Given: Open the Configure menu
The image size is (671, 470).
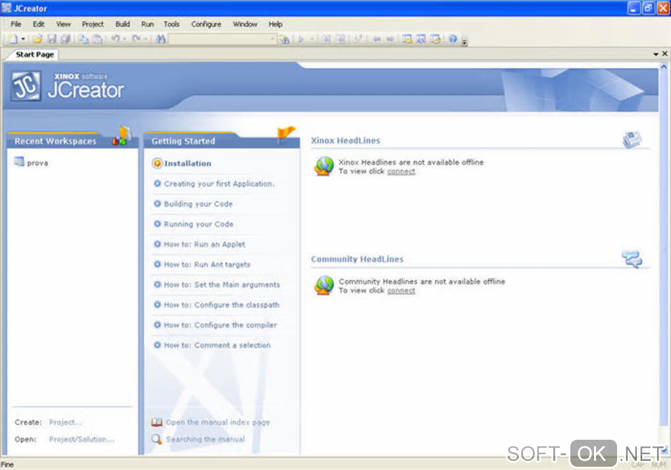Looking at the screenshot, I should tap(207, 24).
